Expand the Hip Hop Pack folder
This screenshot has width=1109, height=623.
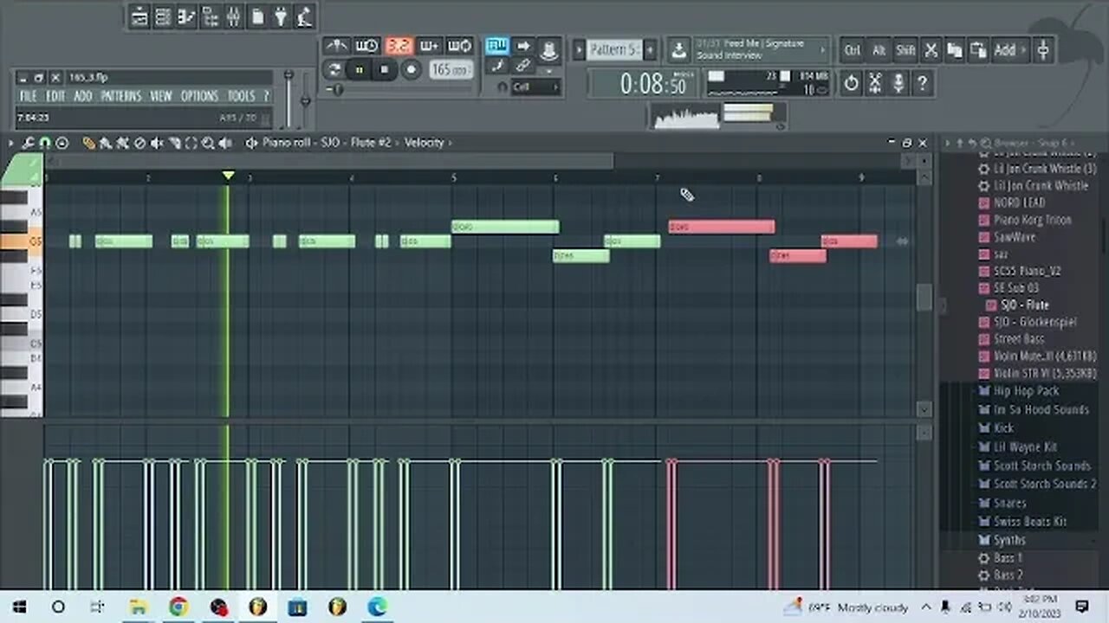(x=1026, y=391)
